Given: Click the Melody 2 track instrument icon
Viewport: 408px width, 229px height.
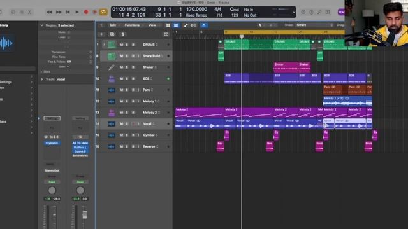Looking at the screenshot, I should (x=112, y=113).
